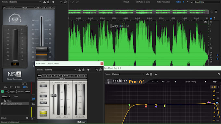The image size is (221, 124).
Task: Delete DeEsser preset with trash icon
Action: tap(84, 70)
